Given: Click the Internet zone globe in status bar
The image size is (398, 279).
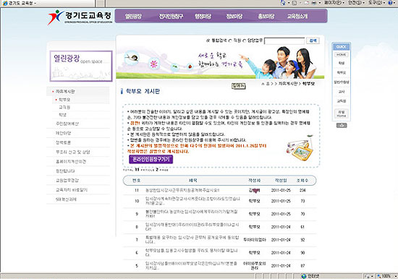Looking at the screenshot, I should (304, 276).
